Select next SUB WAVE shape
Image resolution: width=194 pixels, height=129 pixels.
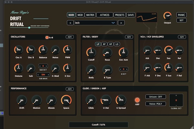48,75
